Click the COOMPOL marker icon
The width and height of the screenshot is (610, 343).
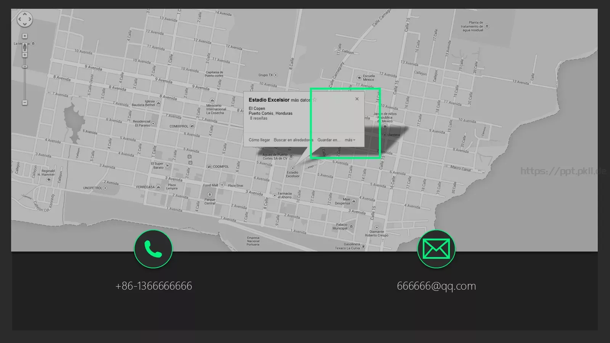coord(209,167)
